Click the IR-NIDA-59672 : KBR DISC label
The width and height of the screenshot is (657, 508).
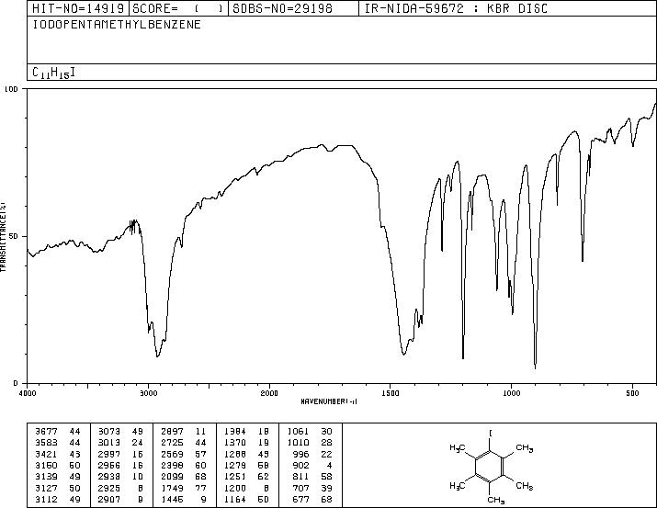456,8
